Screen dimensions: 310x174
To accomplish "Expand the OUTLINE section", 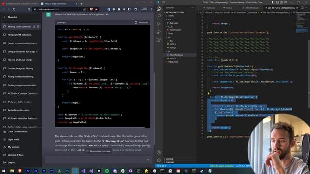I will [170, 159].
